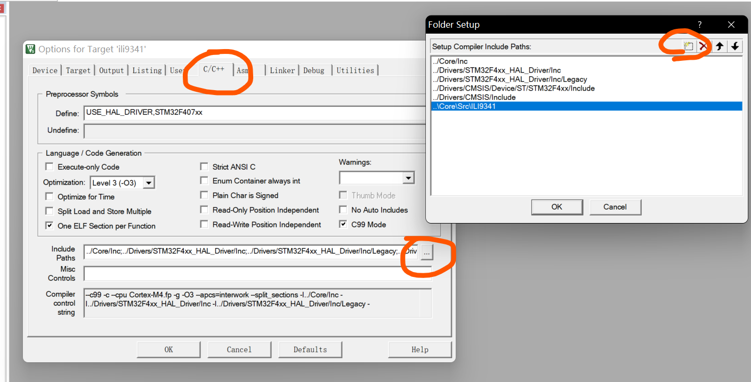Click the New (Insert) path icon
Viewport: 751px width, 382px height.
(x=689, y=46)
